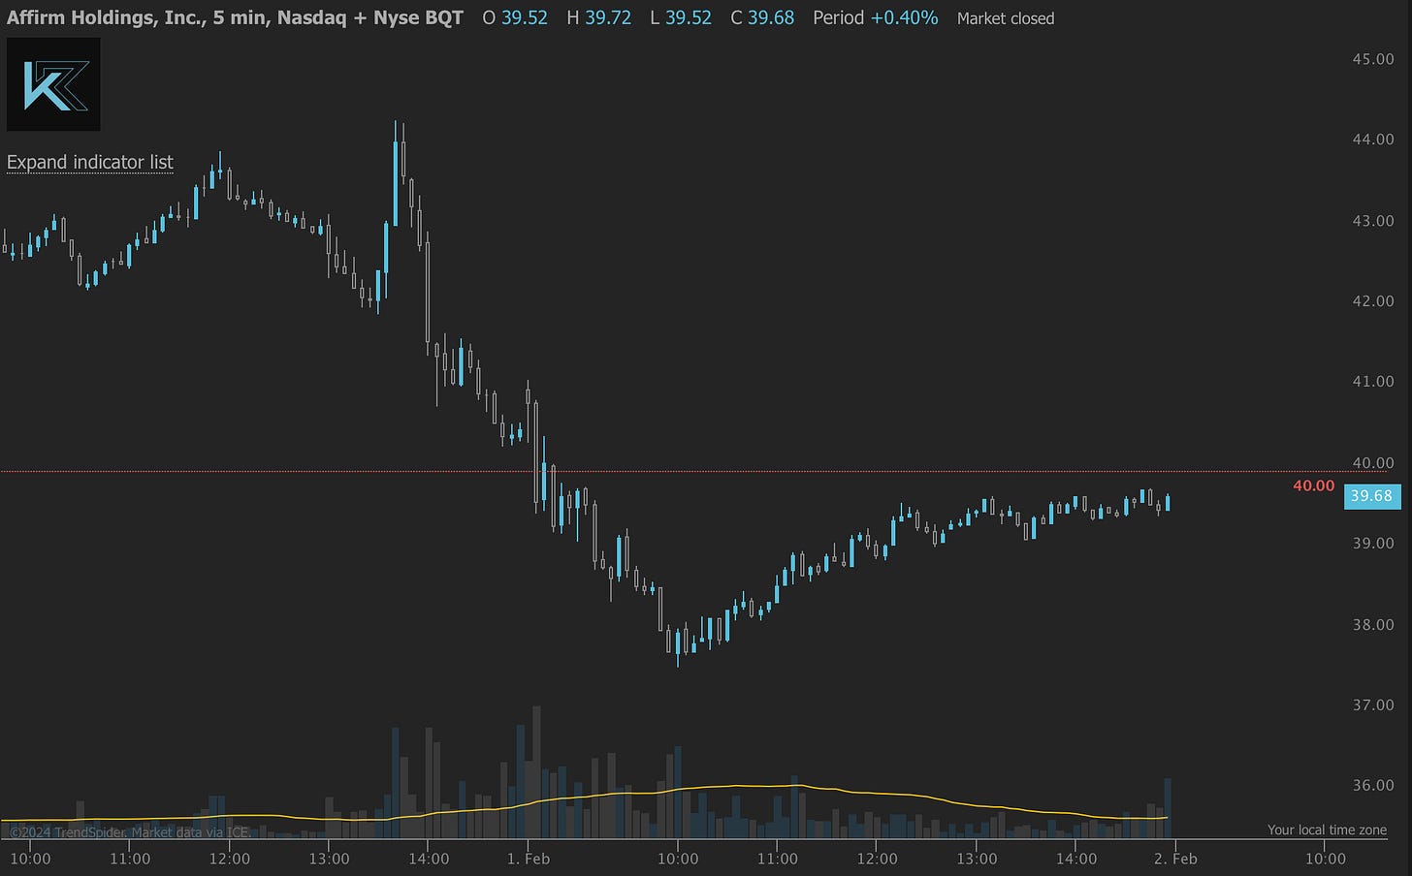The width and height of the screenshot is (1412, 876).
Task: Click the 14:00 label before 1. Feb
Action: click(429, 859)
